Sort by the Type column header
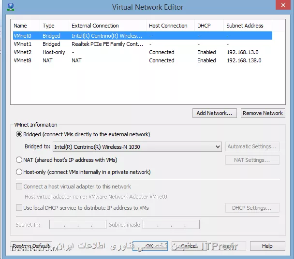 [54, 26]
